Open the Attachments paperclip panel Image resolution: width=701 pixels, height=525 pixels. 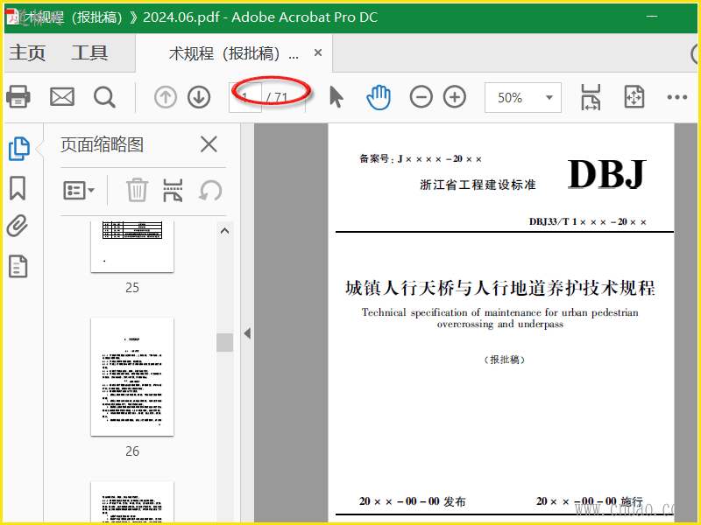[x=18, y=226]
